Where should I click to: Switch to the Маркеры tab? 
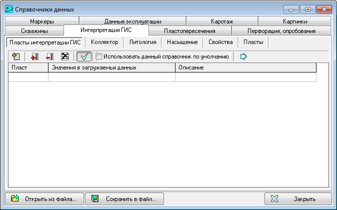tap(42, 21)
